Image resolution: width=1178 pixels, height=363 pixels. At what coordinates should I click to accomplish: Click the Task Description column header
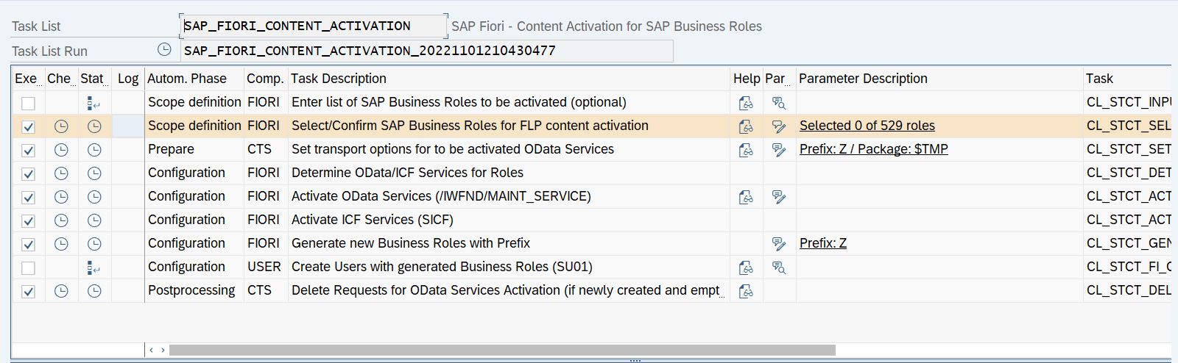coord(339,79)
